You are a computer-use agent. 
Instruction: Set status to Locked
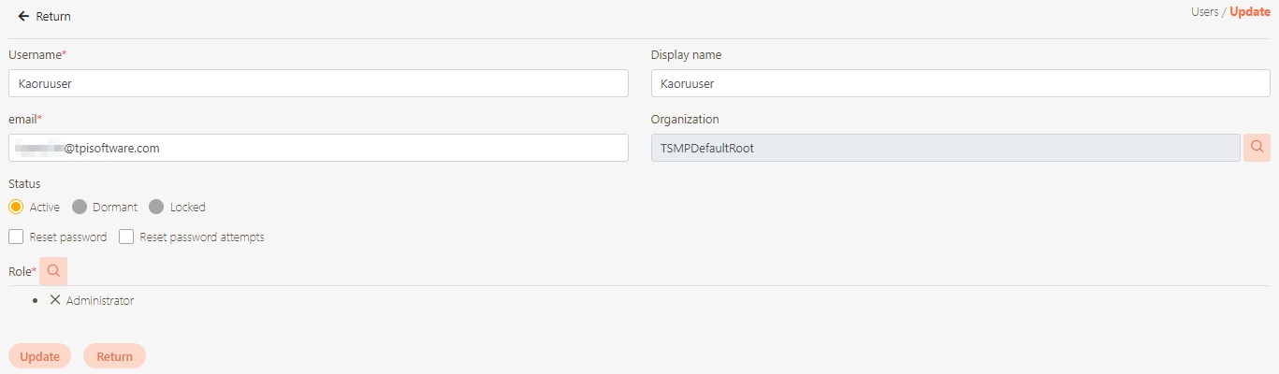tap(156, 207)
